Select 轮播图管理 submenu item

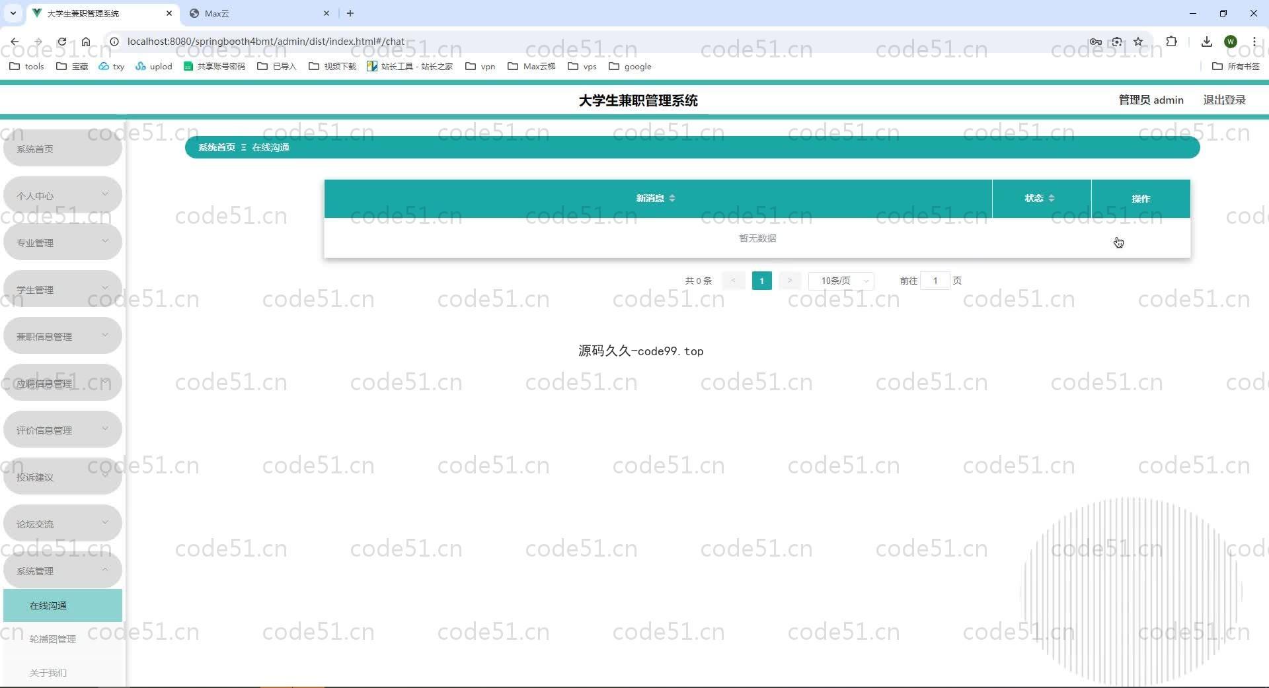click(63, 639)
